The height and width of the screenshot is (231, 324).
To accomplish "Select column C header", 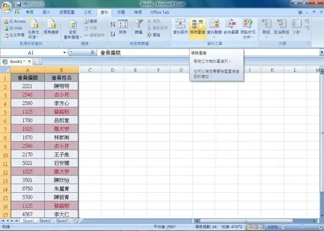I will pyautogui.click(x=90, y=70).
